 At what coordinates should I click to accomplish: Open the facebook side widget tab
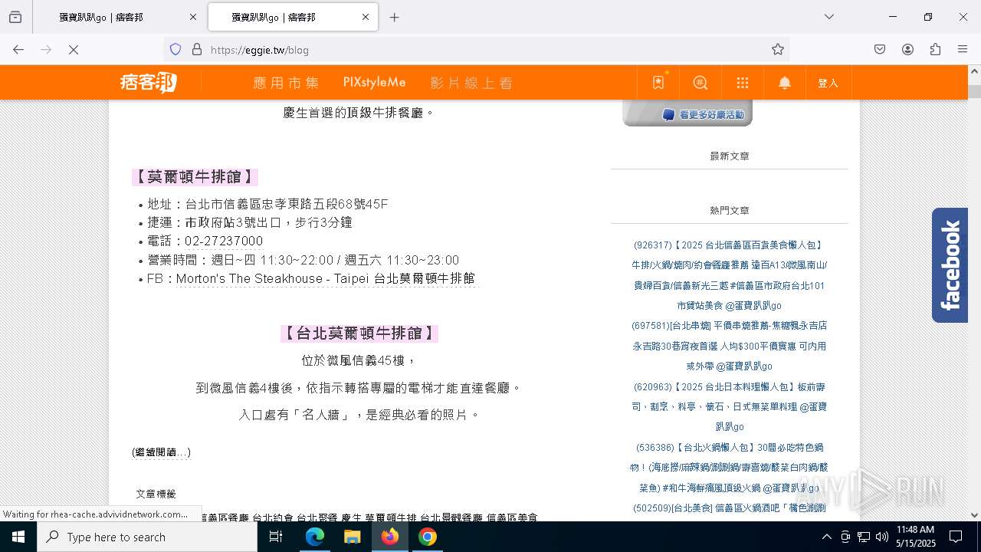tap(950, 265)
